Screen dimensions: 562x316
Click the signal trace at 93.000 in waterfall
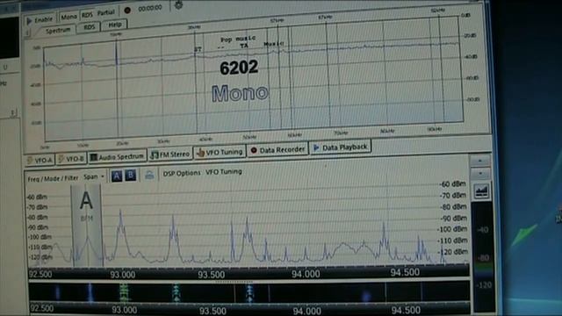(124, 292)
